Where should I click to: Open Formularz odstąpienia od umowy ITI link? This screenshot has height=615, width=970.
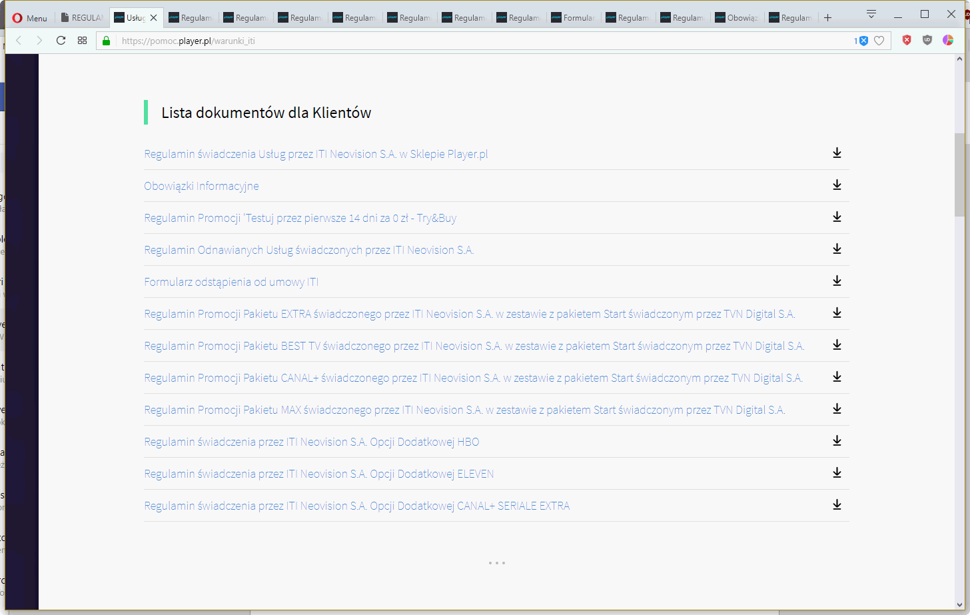click(x=231, y=282)
